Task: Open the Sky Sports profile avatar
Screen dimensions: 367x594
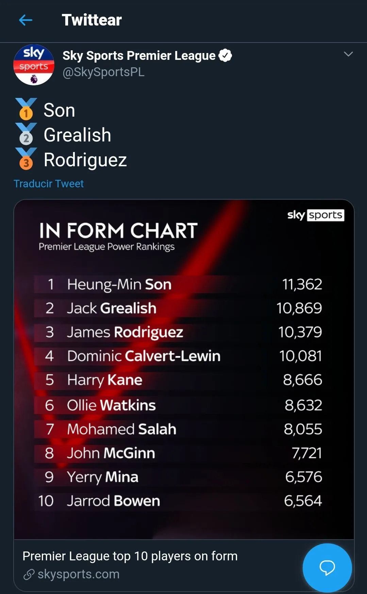Action: click(34, 65)
